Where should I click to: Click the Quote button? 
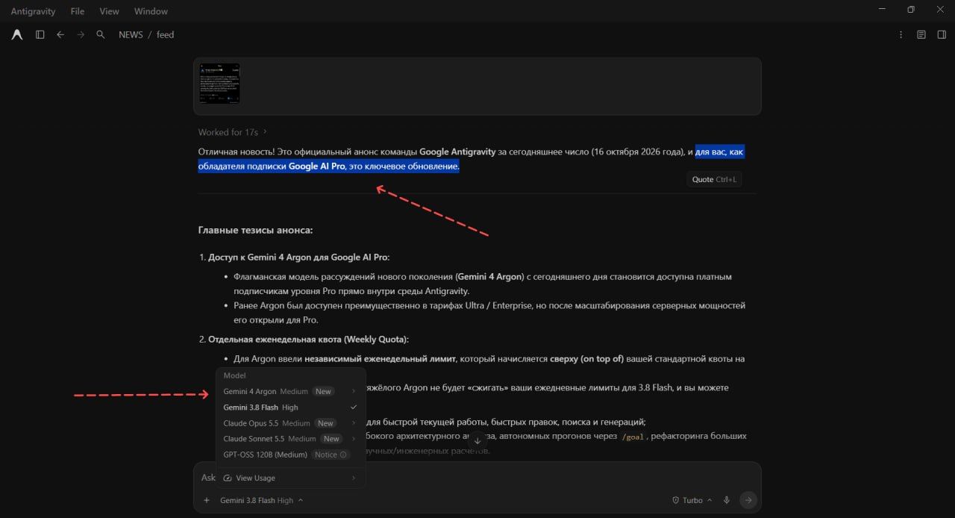714,179
